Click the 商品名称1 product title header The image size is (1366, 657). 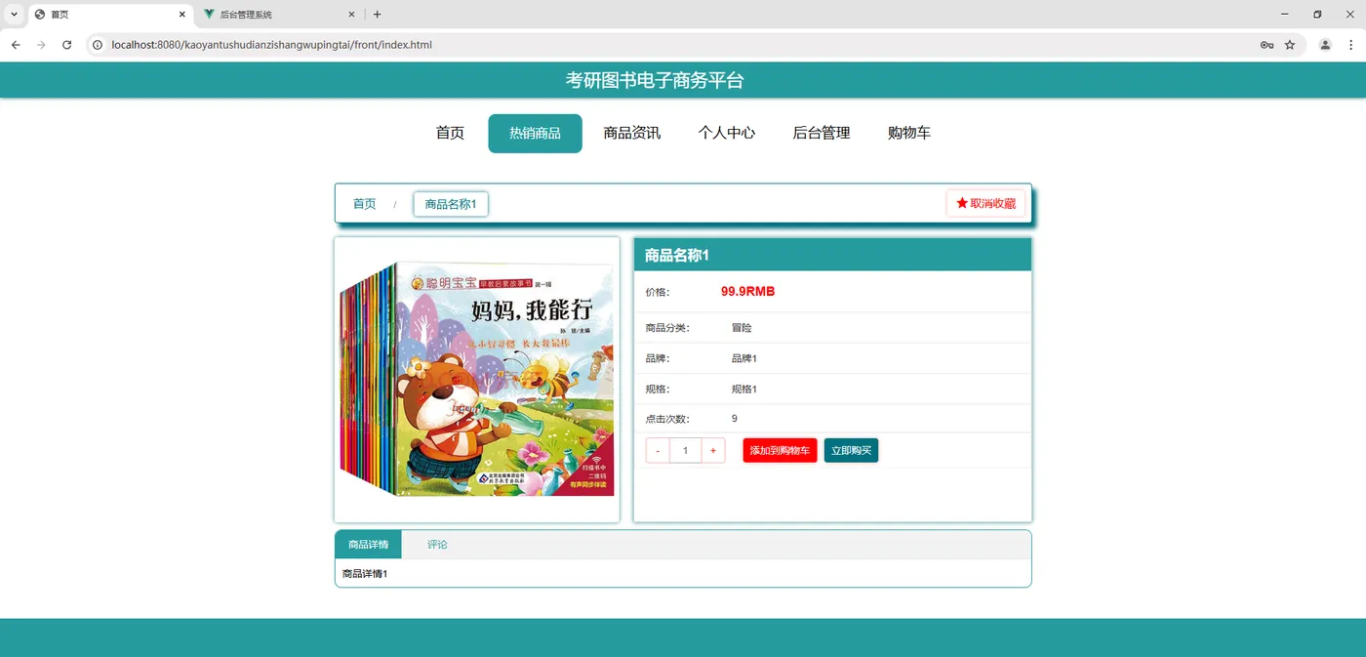[x=677, y=255]
